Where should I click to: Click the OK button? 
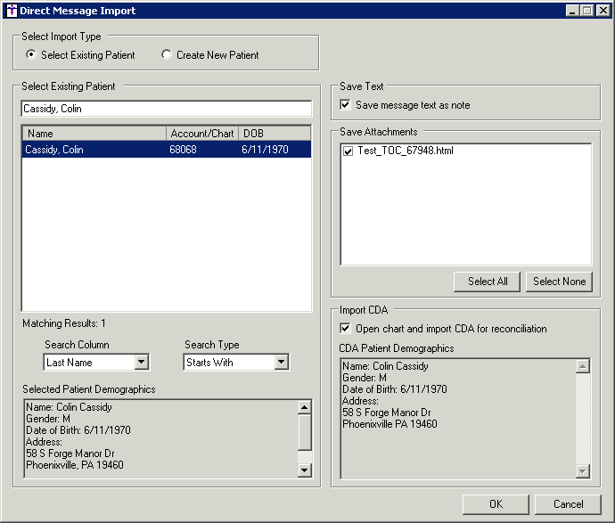496,504
